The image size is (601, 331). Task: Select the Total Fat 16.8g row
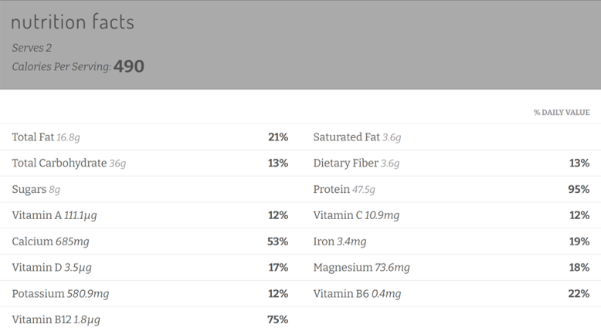tap(150, 137)
